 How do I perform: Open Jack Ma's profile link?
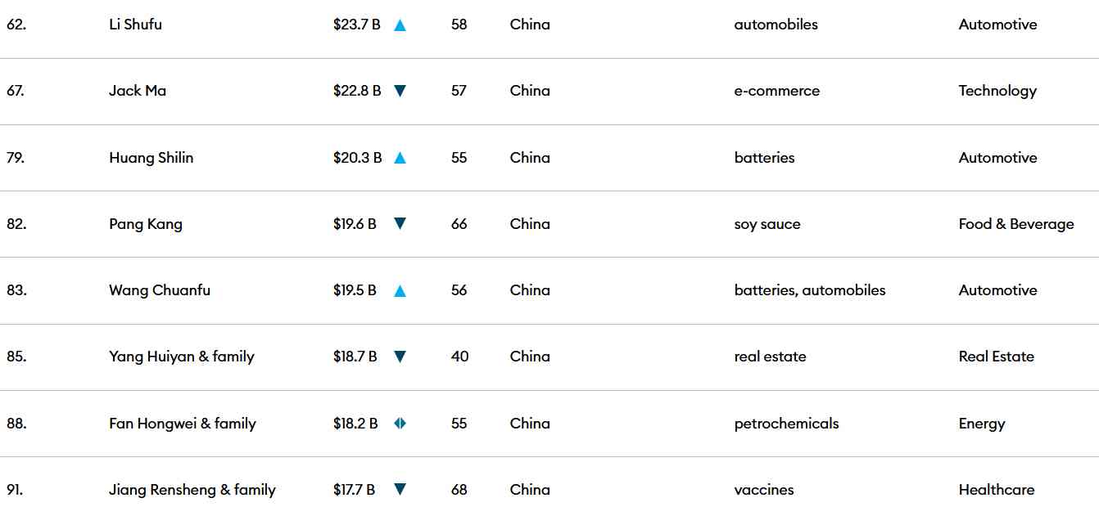pos(138,91)
